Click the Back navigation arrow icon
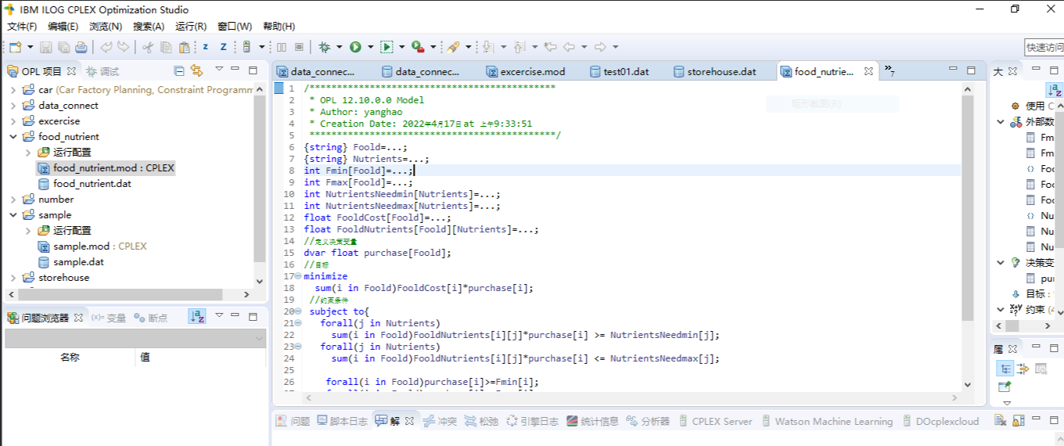 pos(570,47)
